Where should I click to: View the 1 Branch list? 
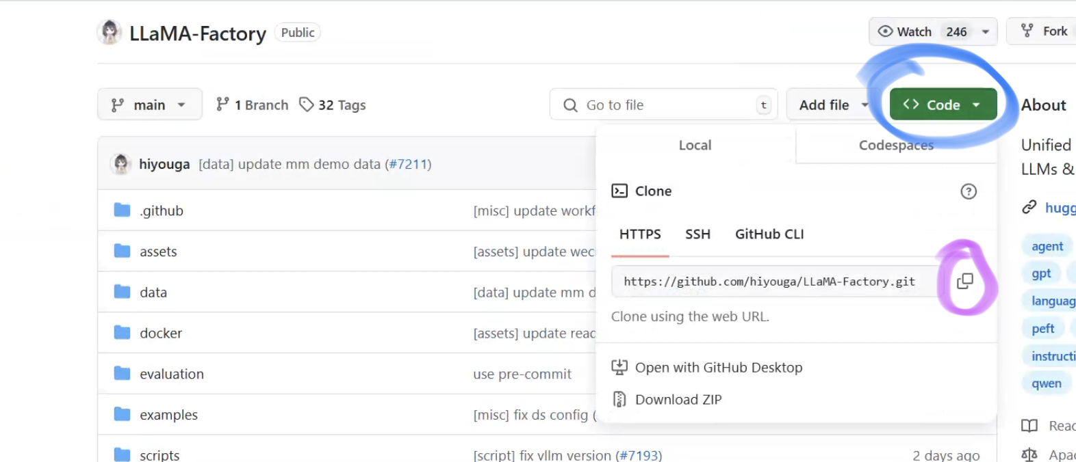(253, 105)
